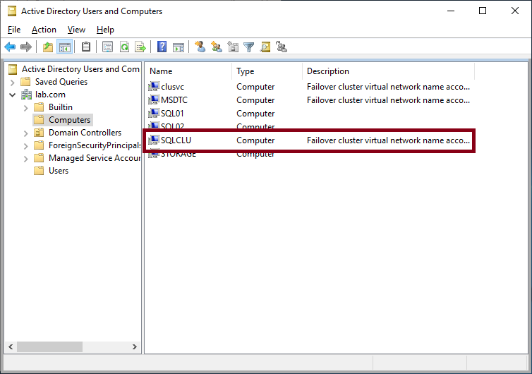This screenshot has height=374, width=532.
Task: Click the Export List toolbar icon
Action: click(140, 47)
